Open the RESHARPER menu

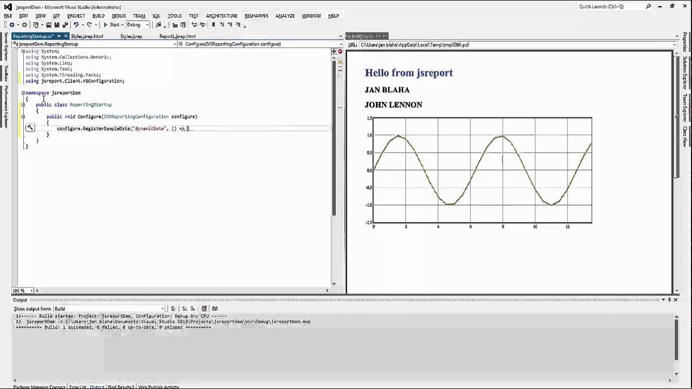point(256,16)
